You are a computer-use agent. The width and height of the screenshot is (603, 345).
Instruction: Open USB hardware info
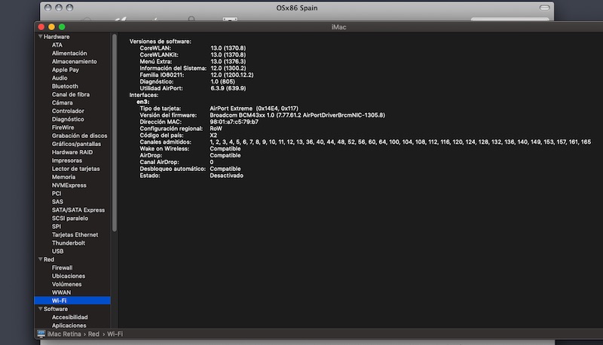coord(58,252)
